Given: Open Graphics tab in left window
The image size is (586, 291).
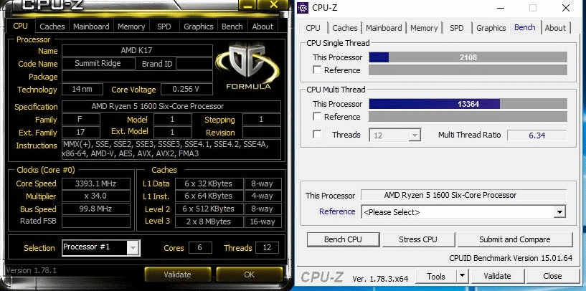Looking at the screenshot, I should tap(198, 27).
